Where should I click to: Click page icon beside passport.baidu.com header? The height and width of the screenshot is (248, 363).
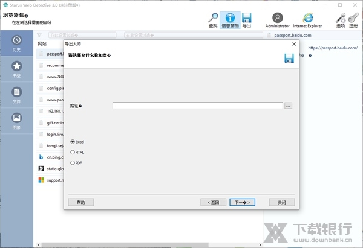(269, 36)
